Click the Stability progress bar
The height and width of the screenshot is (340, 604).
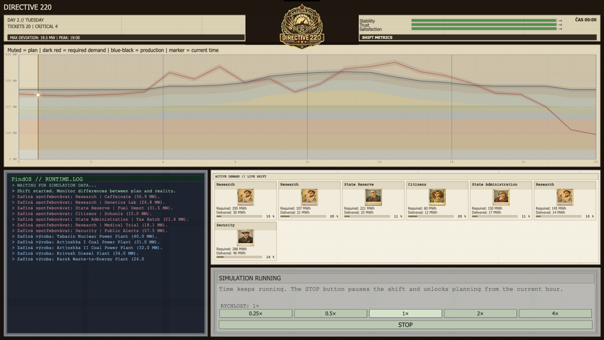click(x=484, y=21)
